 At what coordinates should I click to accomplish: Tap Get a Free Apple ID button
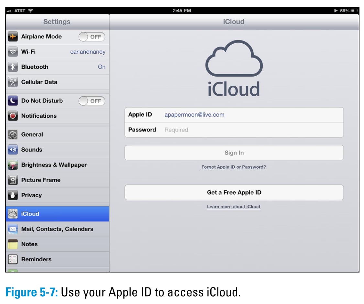click(234, 192)
